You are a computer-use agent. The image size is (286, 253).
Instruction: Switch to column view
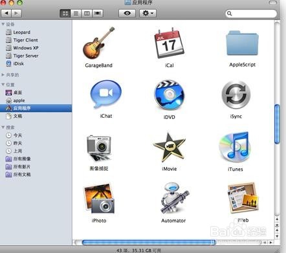87,14
